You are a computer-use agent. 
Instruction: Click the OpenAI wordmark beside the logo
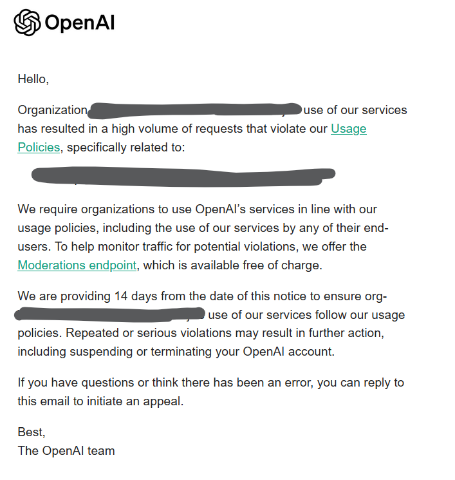click(x=80, y=23)
